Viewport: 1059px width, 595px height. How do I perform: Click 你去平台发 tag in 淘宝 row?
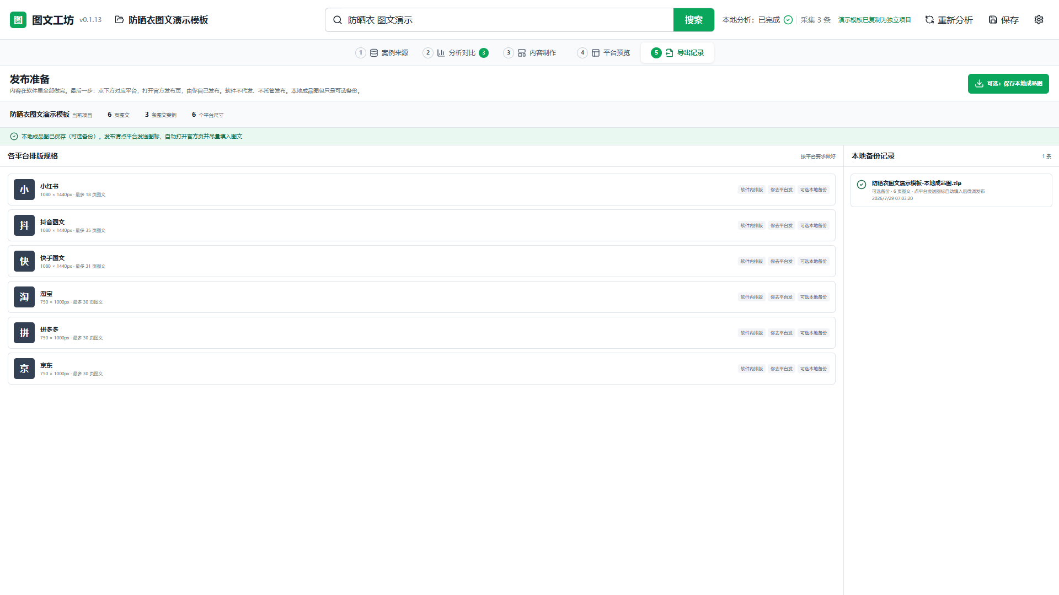pos(782,297)
